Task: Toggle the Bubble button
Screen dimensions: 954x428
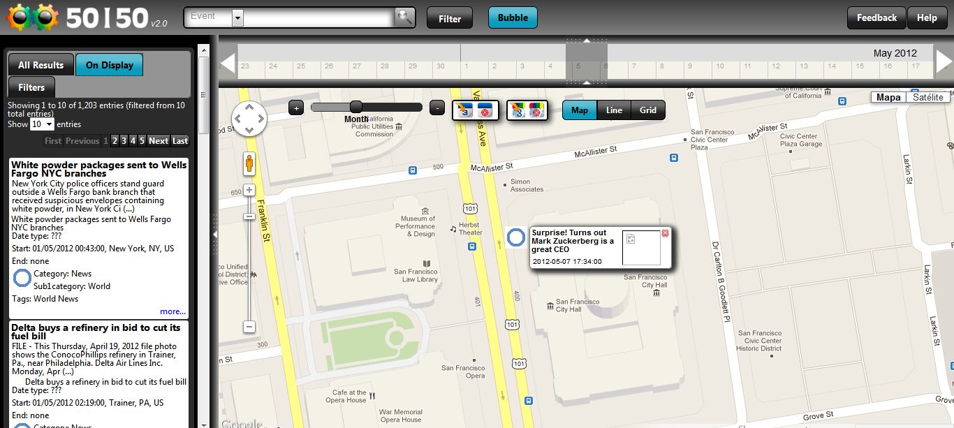Action: pos(513,17)
